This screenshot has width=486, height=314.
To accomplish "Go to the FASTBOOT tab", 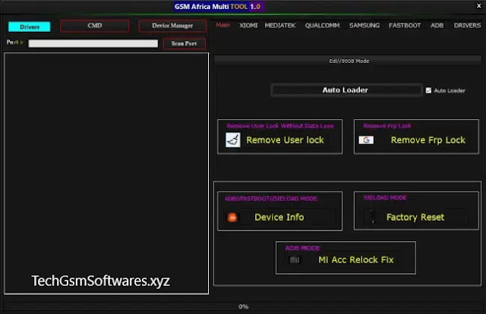I will pyautogui.click(x=405, y=25).
